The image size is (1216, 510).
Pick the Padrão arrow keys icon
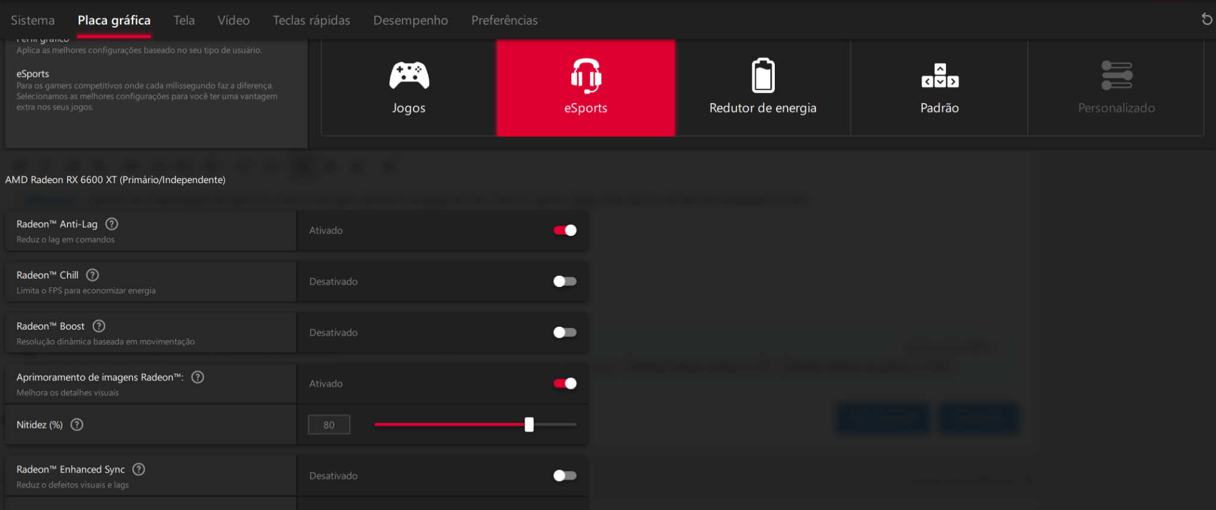click(940, 75)
